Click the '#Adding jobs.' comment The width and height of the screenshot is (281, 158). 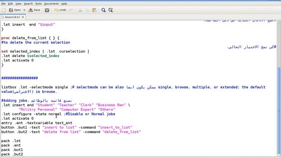point(14,101)
